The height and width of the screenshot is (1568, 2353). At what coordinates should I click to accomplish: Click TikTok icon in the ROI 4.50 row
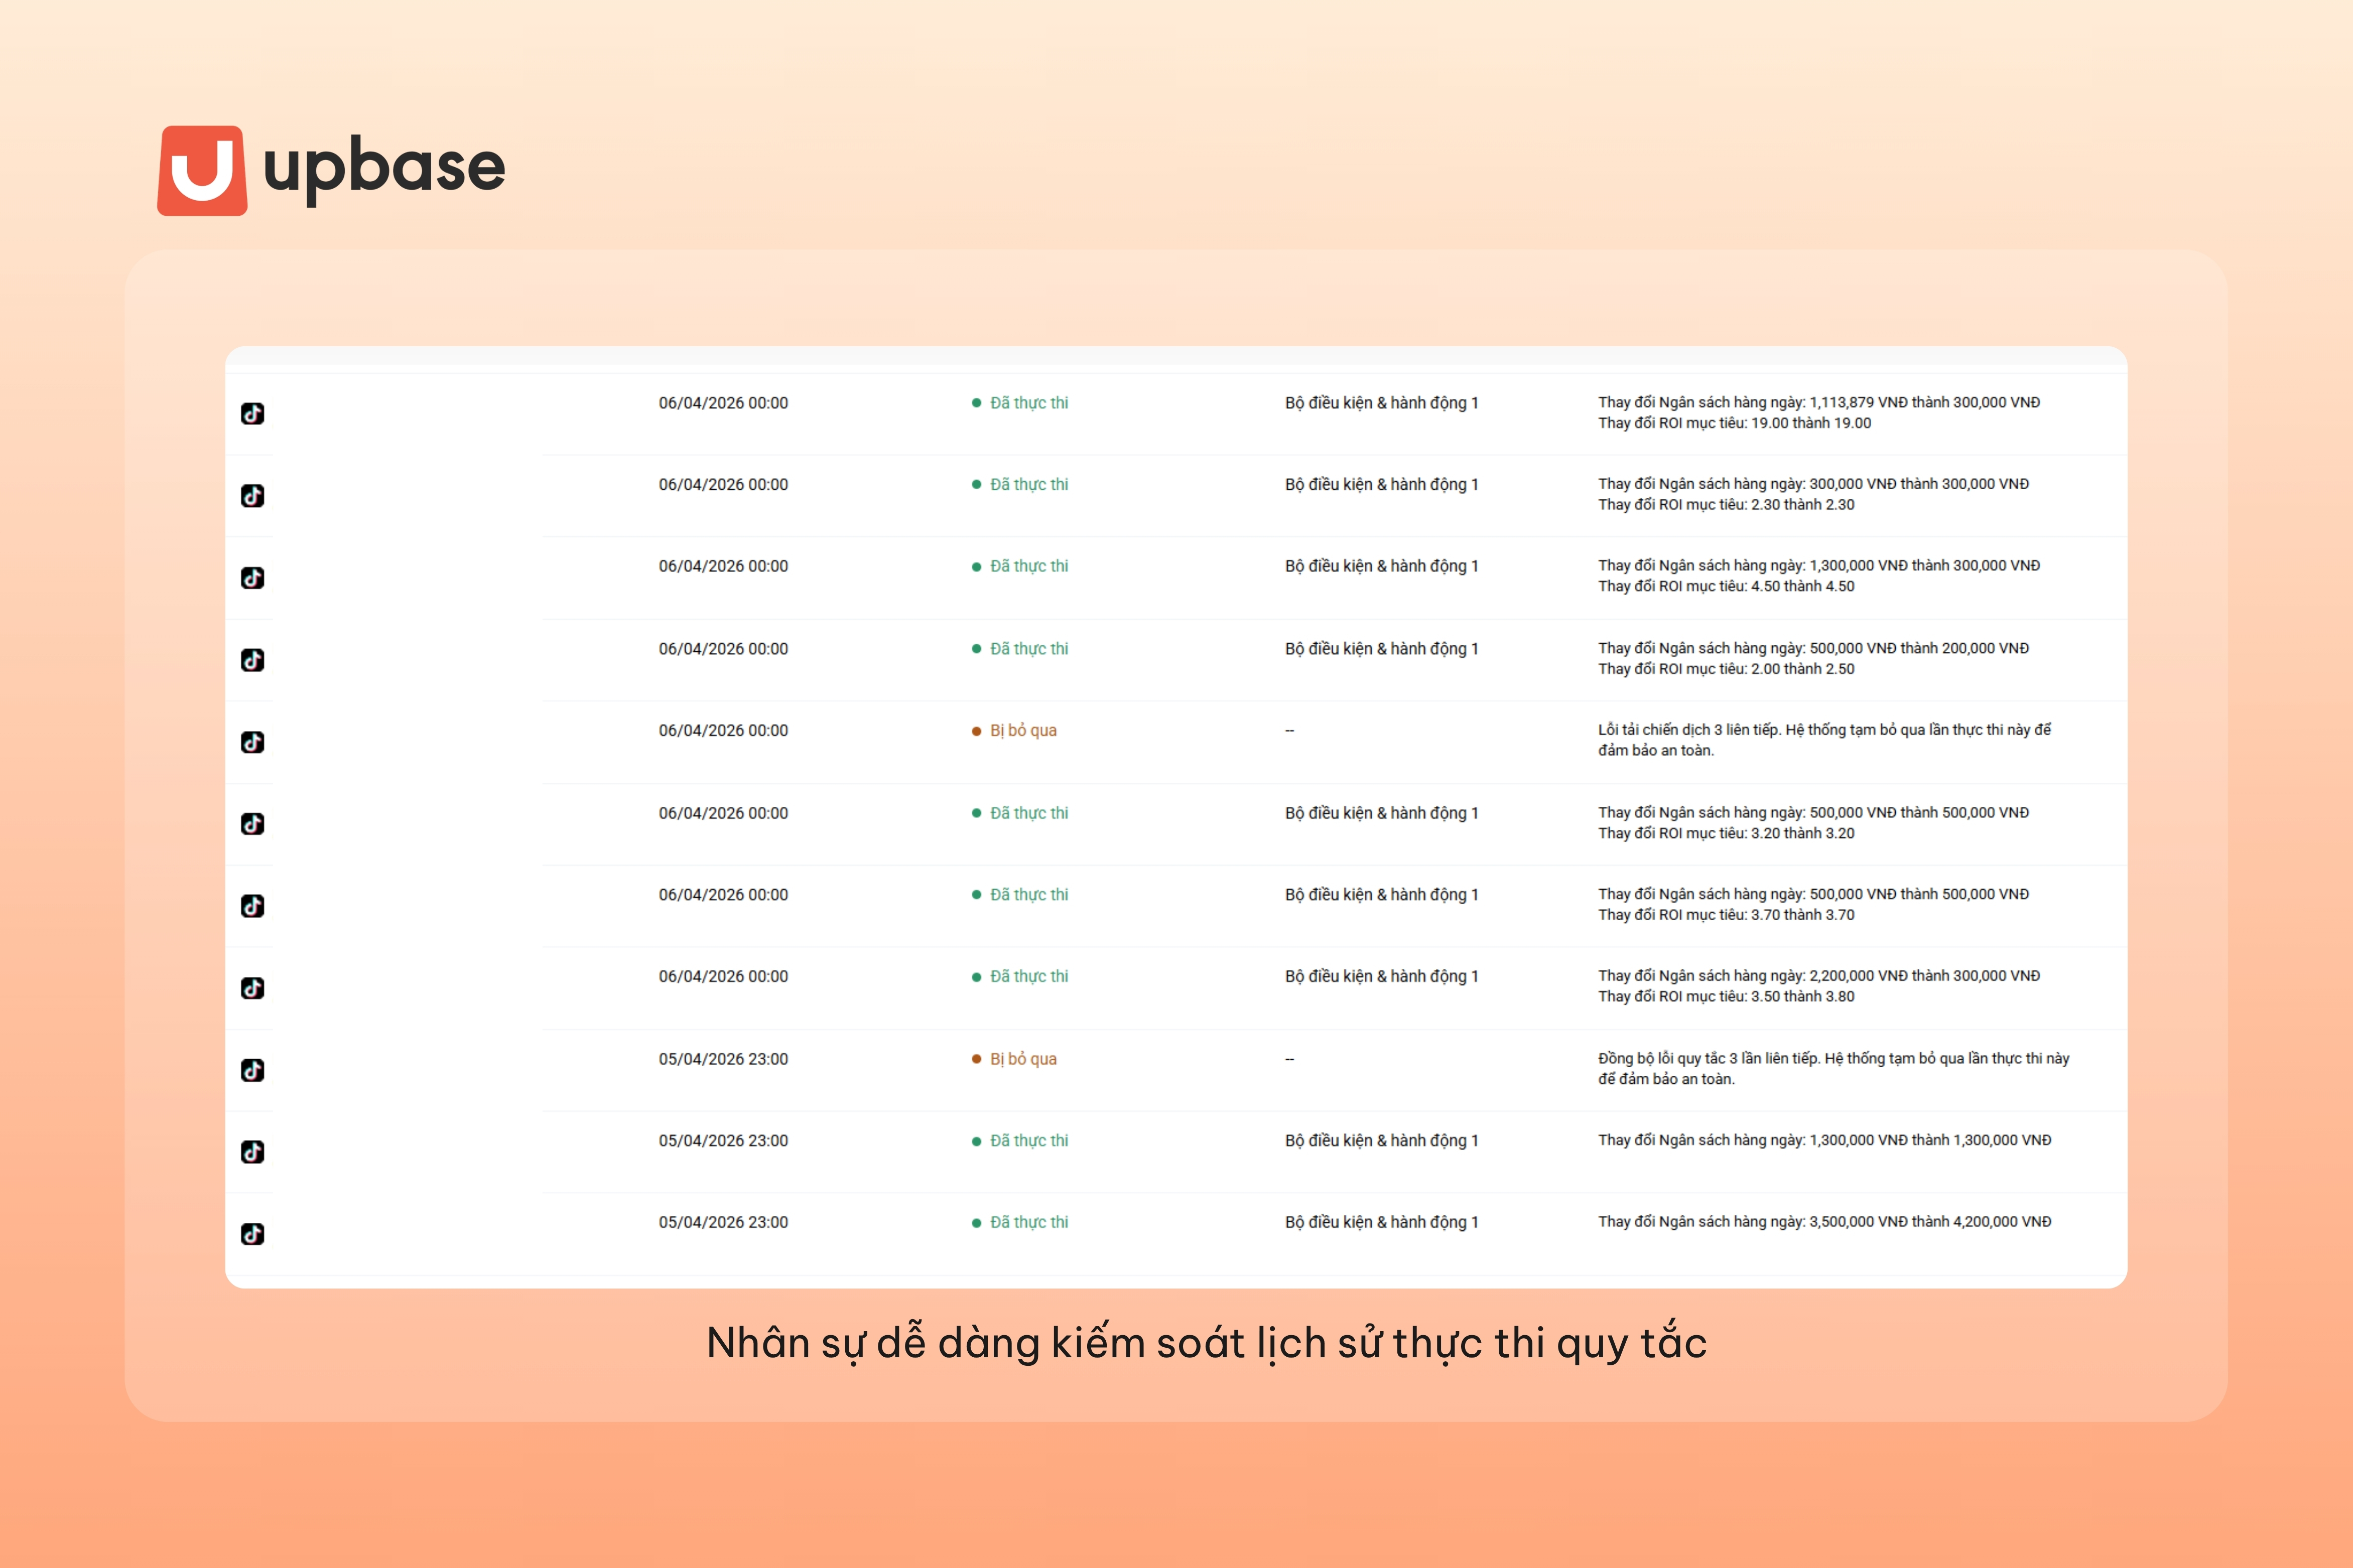253,578
